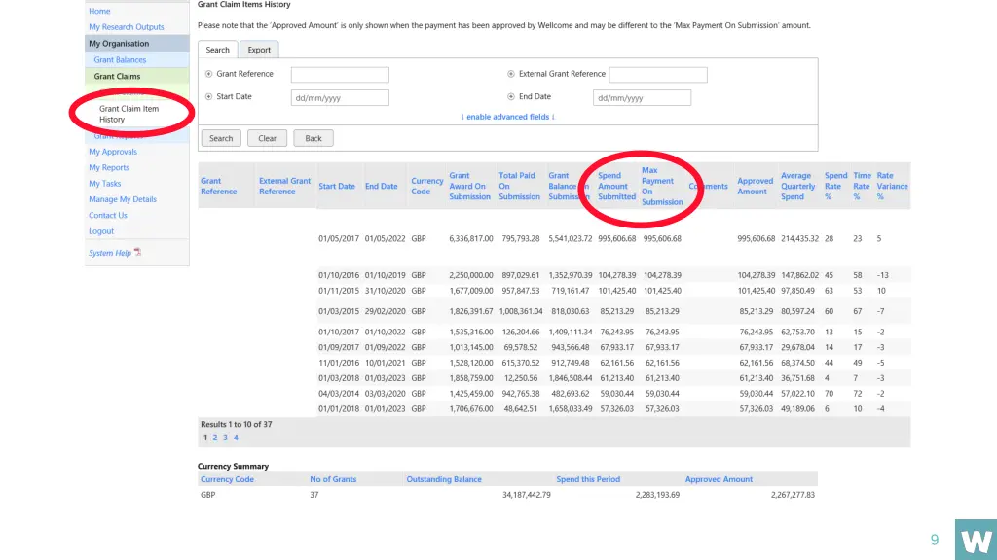Open the System Help link
The height and width of the screenshot is (560, 997).
[110, 253]
